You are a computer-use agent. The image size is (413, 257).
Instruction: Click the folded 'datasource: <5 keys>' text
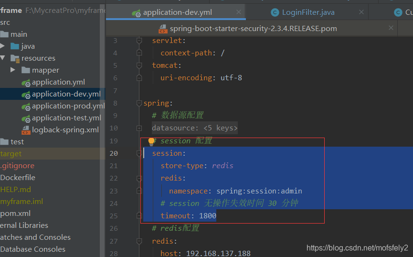coord(195,128)
